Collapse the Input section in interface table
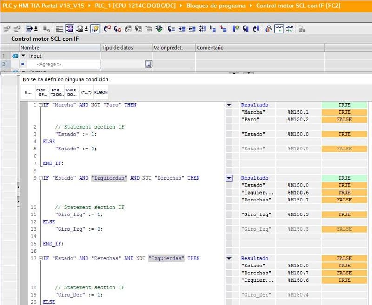The width and height of the screenshot is (372, 305). 23,56
